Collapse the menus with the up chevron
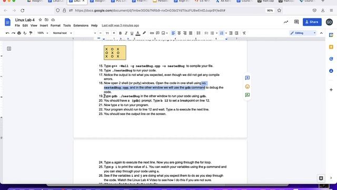This screenshot has height=190, width=337. (x=321, y=33)
